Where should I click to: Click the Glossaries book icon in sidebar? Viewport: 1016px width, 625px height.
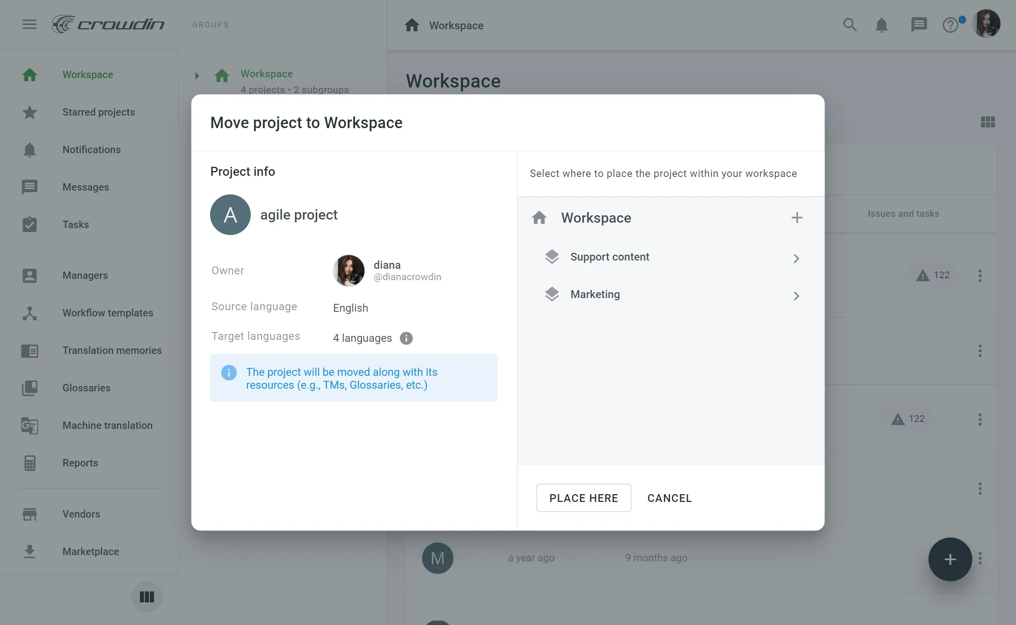pos(29,388)
